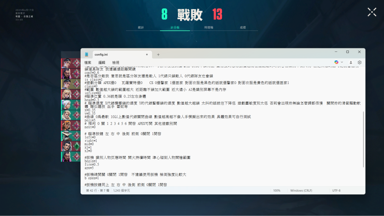Select Cypher's white-hat agent portrait

tap(66, 136)
